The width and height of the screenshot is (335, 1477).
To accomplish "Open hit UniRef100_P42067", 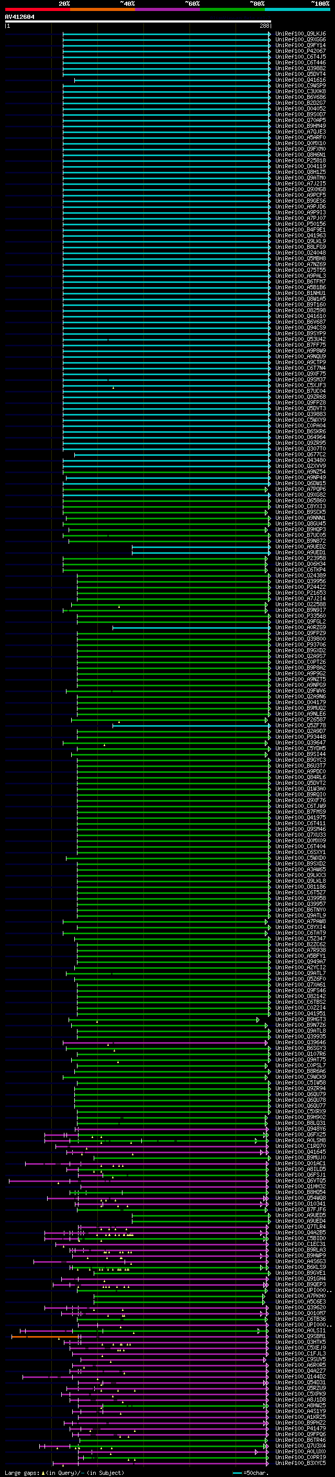I will 300,51.
